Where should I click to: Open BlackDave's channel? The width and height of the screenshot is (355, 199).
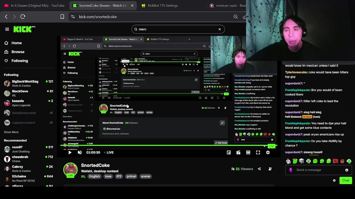coord(29,93)
